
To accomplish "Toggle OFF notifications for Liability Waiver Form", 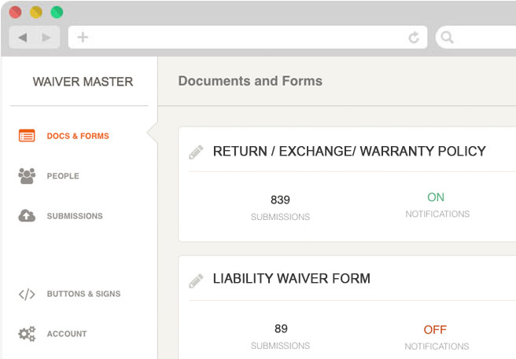I will pyautogui.click(x=435, y=330).
